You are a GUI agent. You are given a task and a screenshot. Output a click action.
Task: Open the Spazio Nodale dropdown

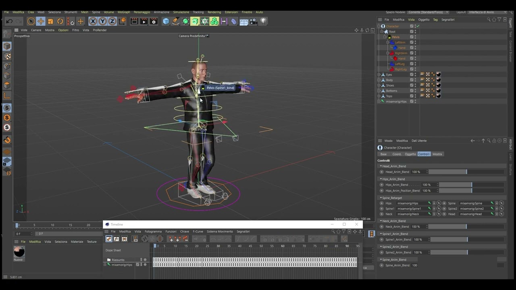click(x=428, y=12)
